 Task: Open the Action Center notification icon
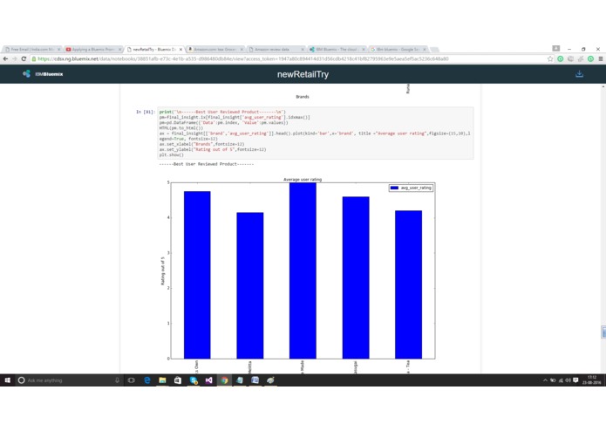pyautogui.click(x=575, y=380)
